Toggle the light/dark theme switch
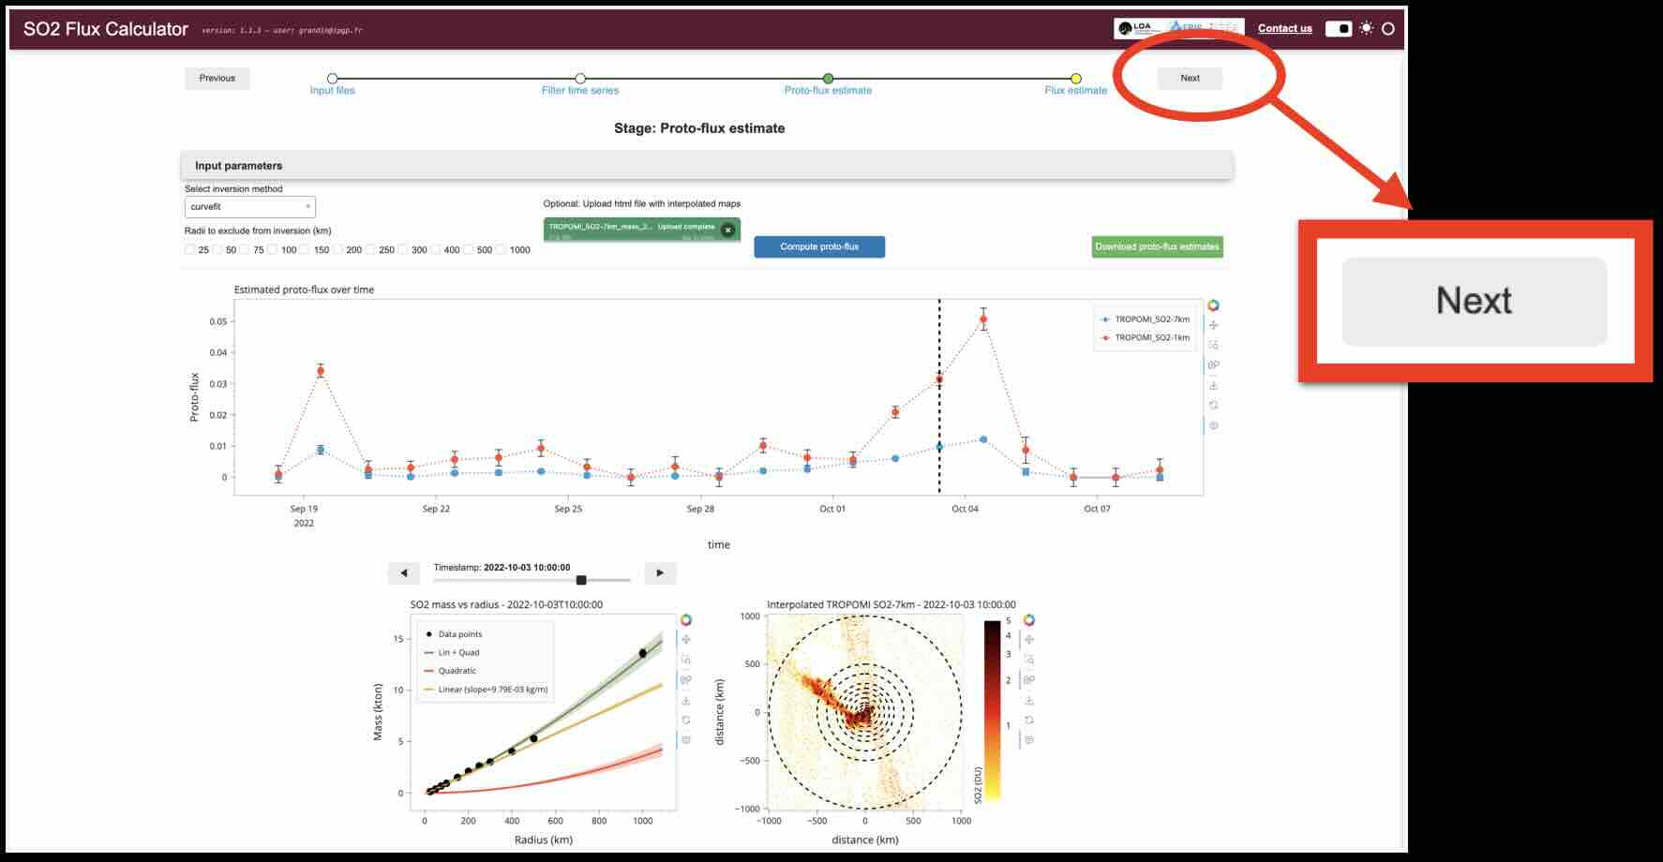This screenshot has width=1663, height=862. (x=1338, y=29)
